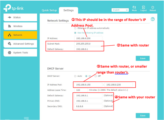Click the DHCP Default Gateway field
The height and width of the screenshot is (120, 164).
(x=88, y=96)
